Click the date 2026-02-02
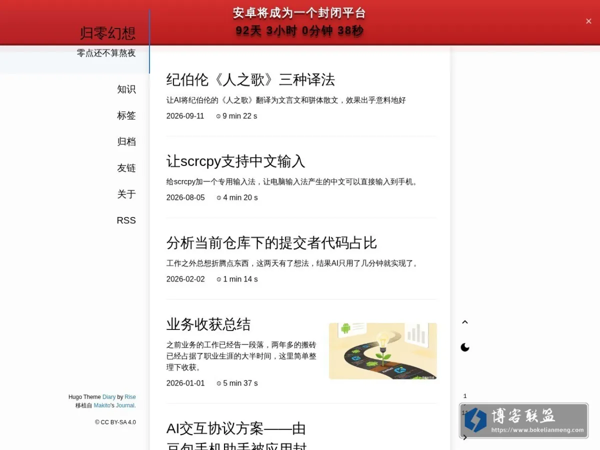 [x=185, y=279]
